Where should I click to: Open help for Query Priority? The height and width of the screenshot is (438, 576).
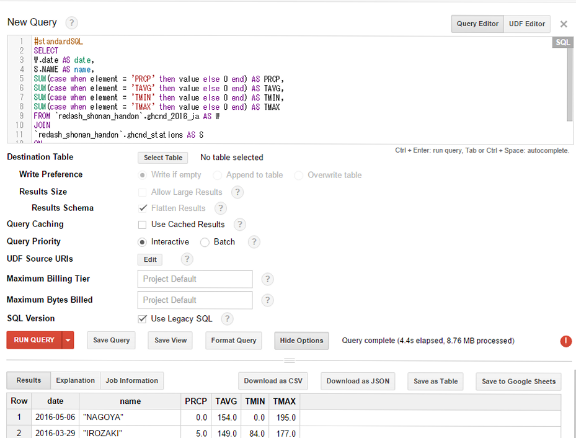[254, 242]
